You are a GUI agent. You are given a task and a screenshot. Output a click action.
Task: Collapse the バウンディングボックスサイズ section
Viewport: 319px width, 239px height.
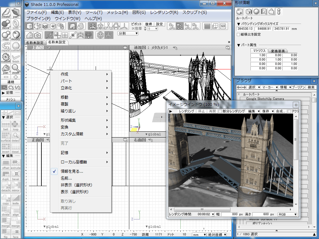coord(238,24)
